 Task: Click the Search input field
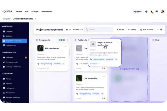(99, 29)
